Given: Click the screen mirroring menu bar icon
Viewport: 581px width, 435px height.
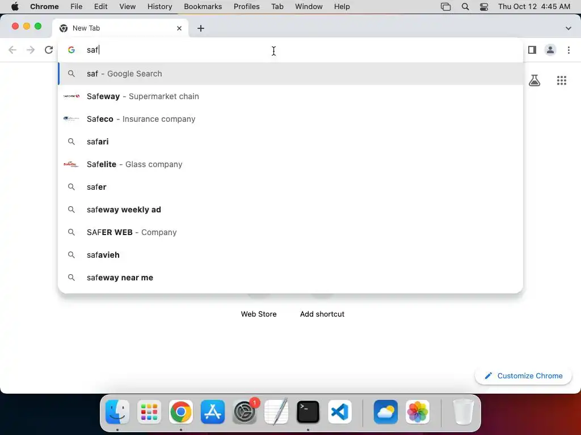Looking at the screenshot, I should click(x=446, y=7).
